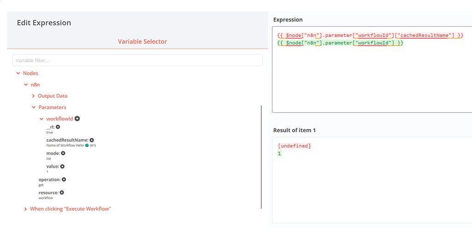Click the dot icon beside __rl
Viewport: 472px width, 233px height.
(58, 127)
